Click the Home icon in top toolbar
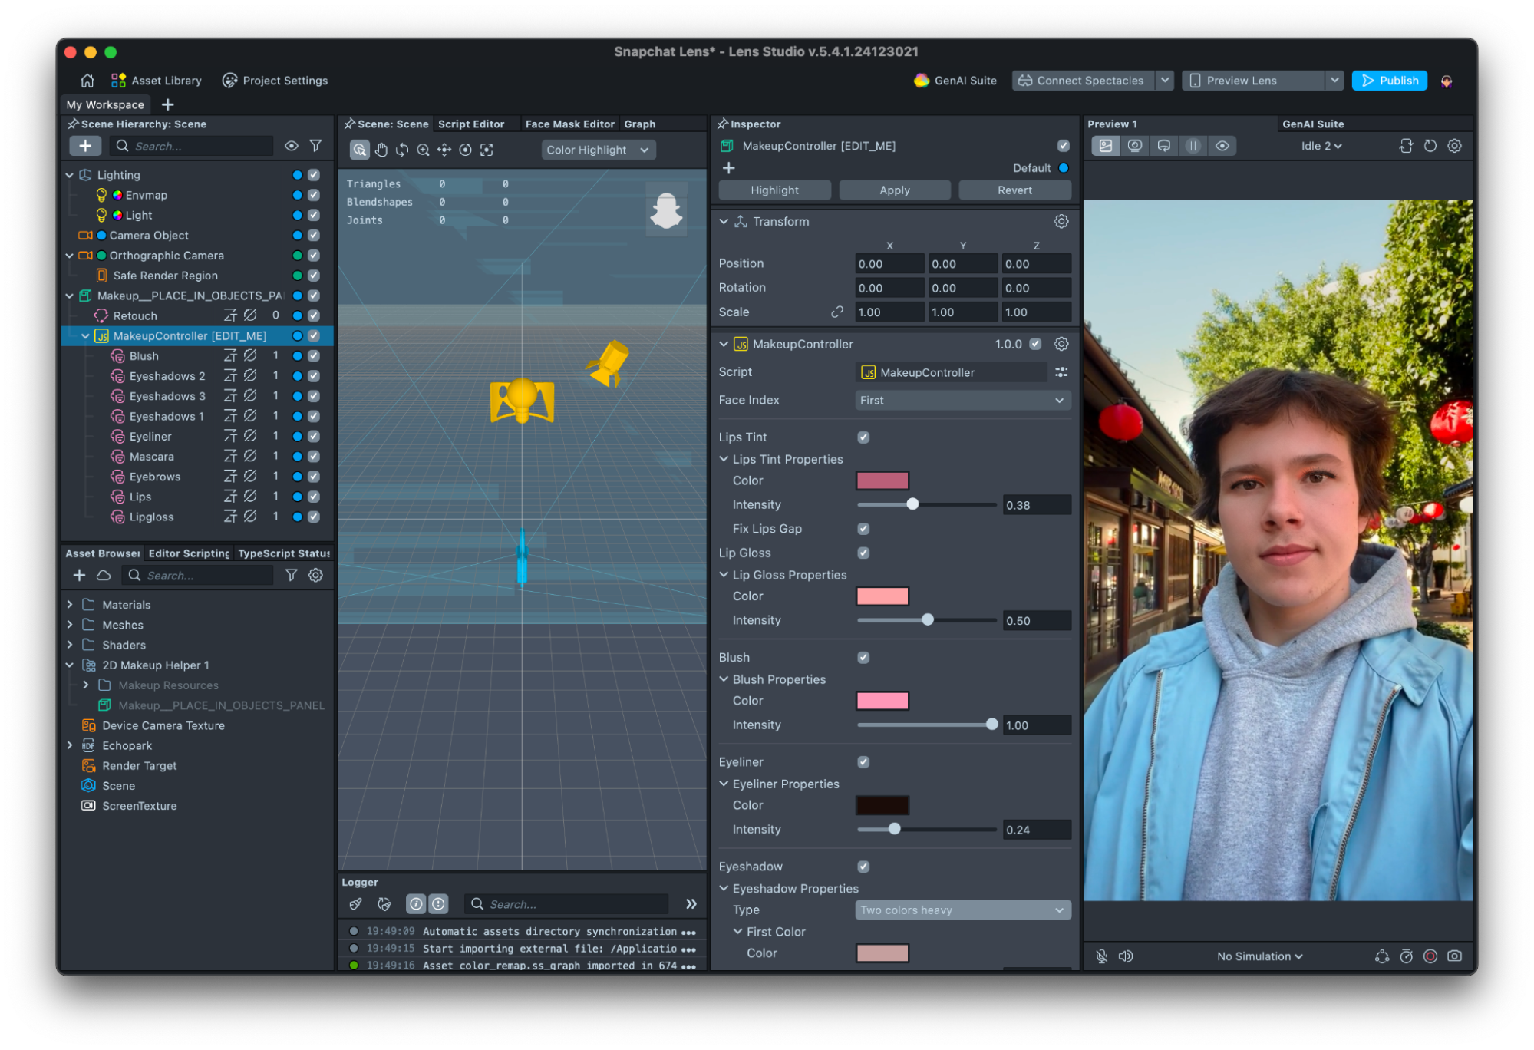 87,81
